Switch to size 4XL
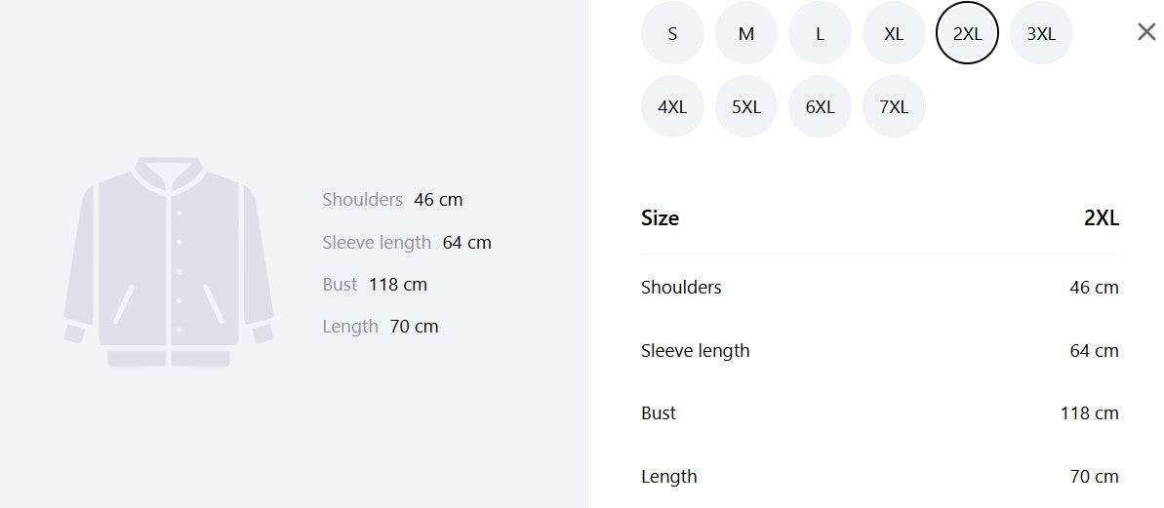This screenshot has height=508, width=1164. [x=672, y=107]
